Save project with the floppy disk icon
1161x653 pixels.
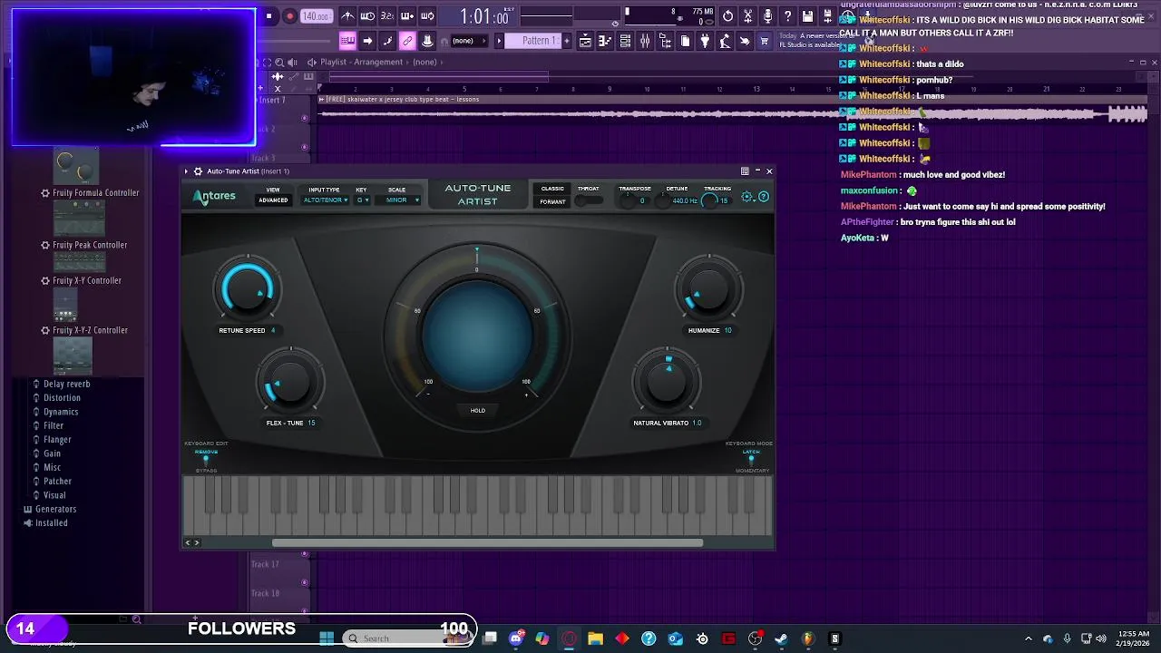click(x=807, y=16)
